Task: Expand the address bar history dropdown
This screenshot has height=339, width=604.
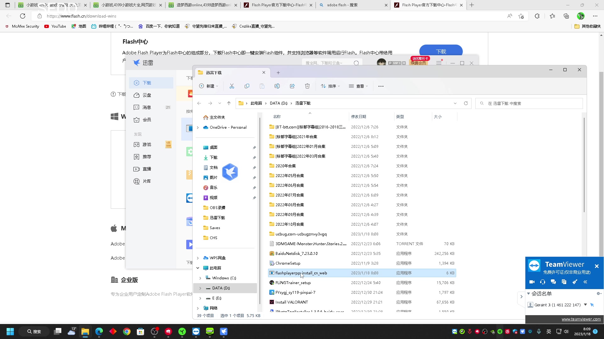Action: coord(455,103)
